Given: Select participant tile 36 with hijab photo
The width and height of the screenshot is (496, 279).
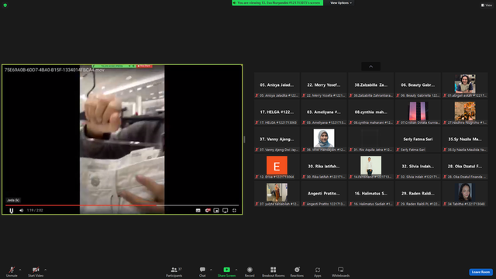Looking at the screenshot, I should click(x=324, y=139).
